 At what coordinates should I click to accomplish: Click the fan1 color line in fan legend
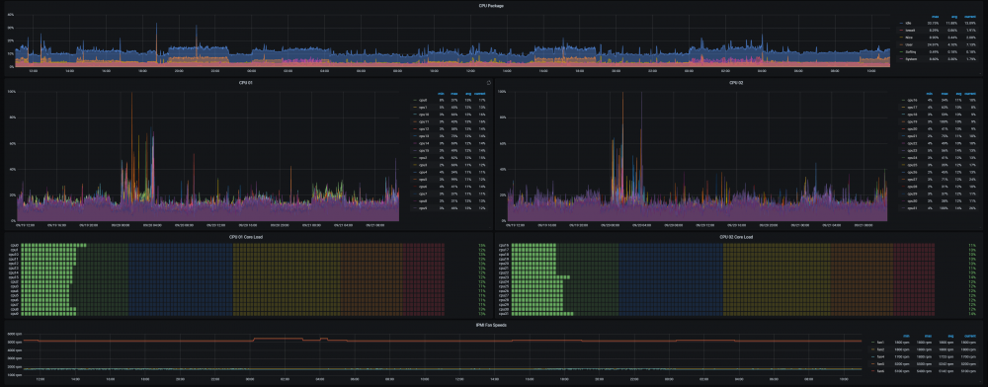872,343
